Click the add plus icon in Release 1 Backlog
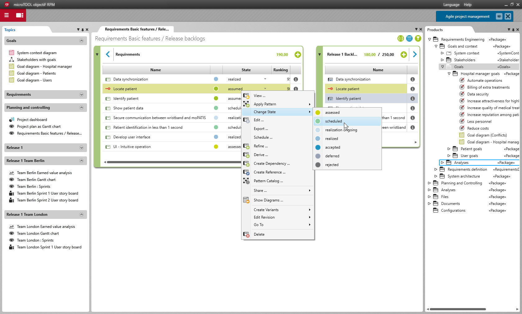 click(403, 55)
